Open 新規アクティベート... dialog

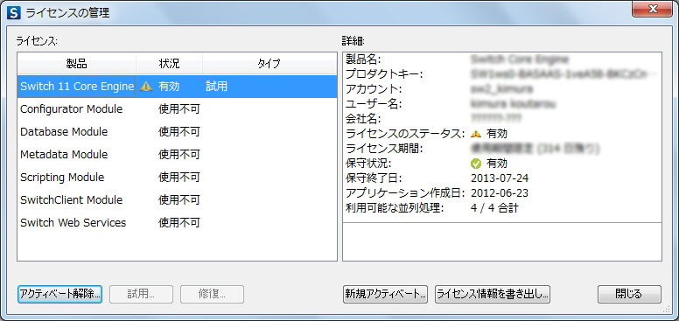[385, 294]
